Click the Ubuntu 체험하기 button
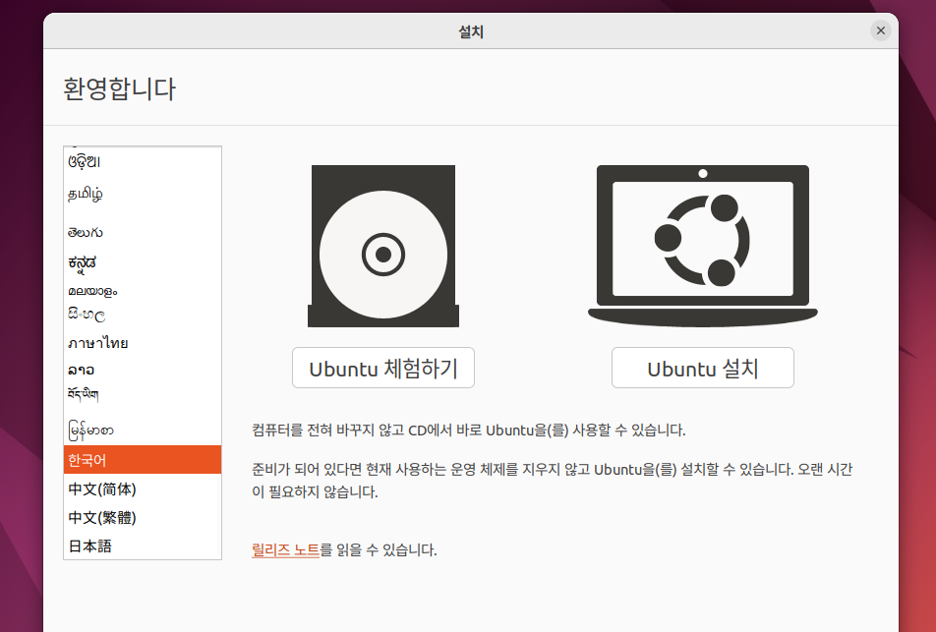 [383, 368]
